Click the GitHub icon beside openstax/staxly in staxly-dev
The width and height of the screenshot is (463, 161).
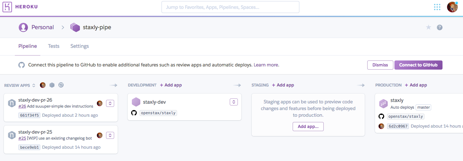pyautogui.click(x=134, y=113)
